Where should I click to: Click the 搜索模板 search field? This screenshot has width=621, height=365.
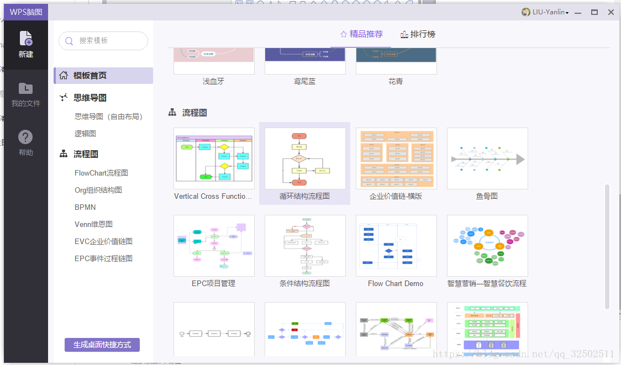(103, 41)
